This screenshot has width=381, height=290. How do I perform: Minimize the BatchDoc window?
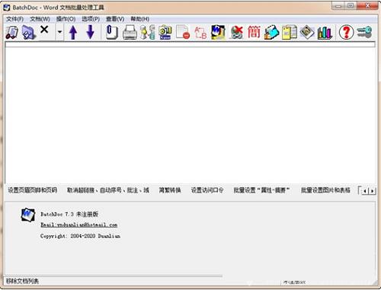[x=338, y=5]
